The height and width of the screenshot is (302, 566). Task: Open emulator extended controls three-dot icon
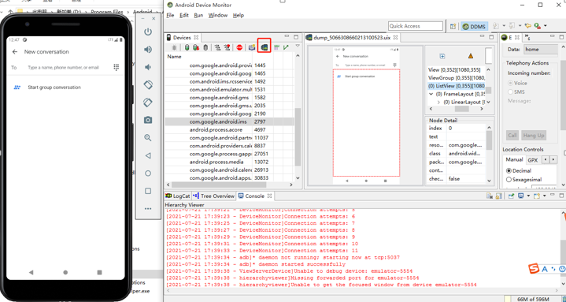[x=148, y=209]
